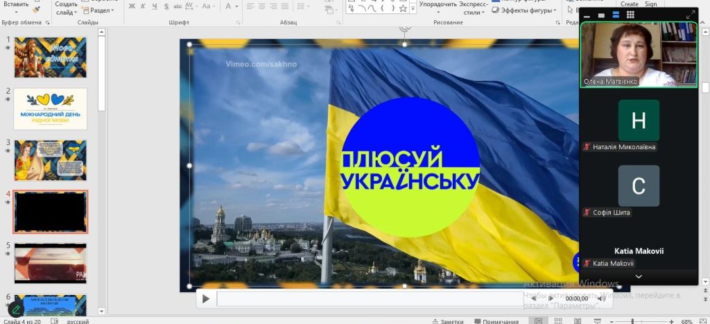This screenshot has width=710, height=324.
Task: Select the scribble freeform shape
Action: pos(351,8)
